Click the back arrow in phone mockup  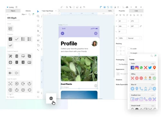(62, 34)
